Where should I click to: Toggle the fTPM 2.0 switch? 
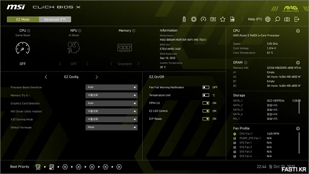click(x=206, y=103)
